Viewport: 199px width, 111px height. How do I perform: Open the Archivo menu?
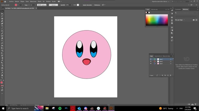pos(11,2)
